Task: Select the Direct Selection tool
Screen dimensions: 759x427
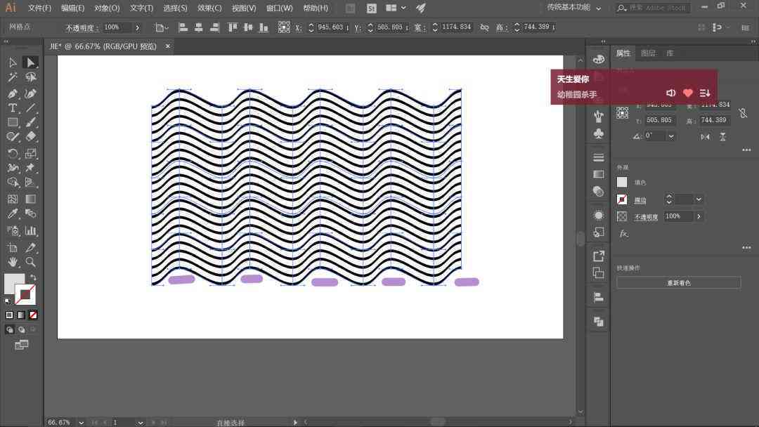Action: click(30, 63)
